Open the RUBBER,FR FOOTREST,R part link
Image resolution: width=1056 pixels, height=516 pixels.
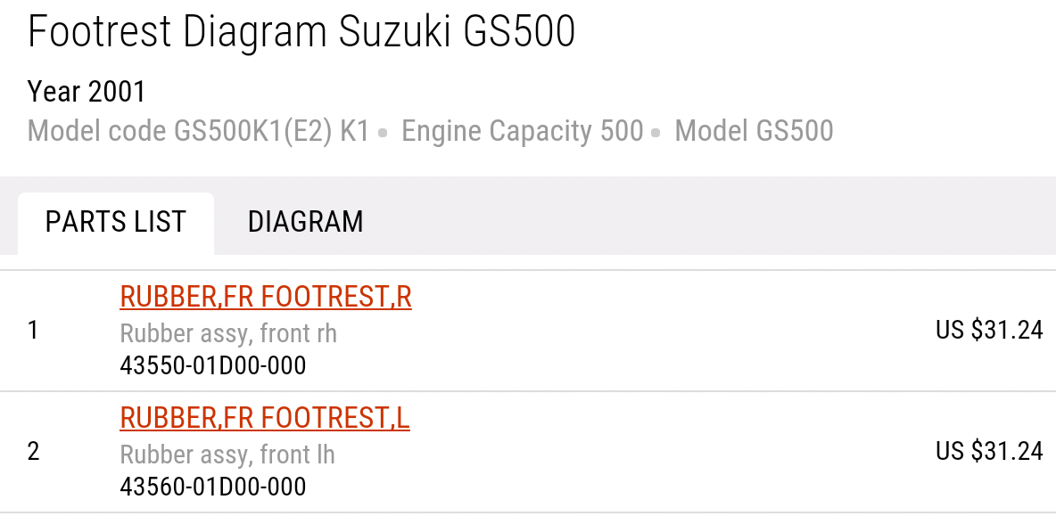coord(266,297)
